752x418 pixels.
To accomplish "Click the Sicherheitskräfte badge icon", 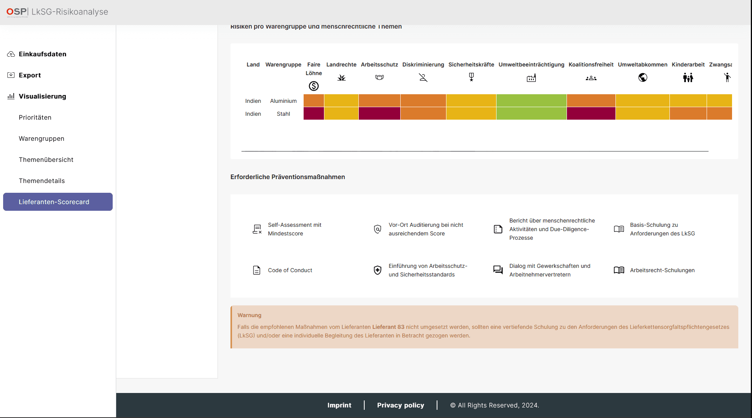I will pyautogui.click(x=471, y=77).
